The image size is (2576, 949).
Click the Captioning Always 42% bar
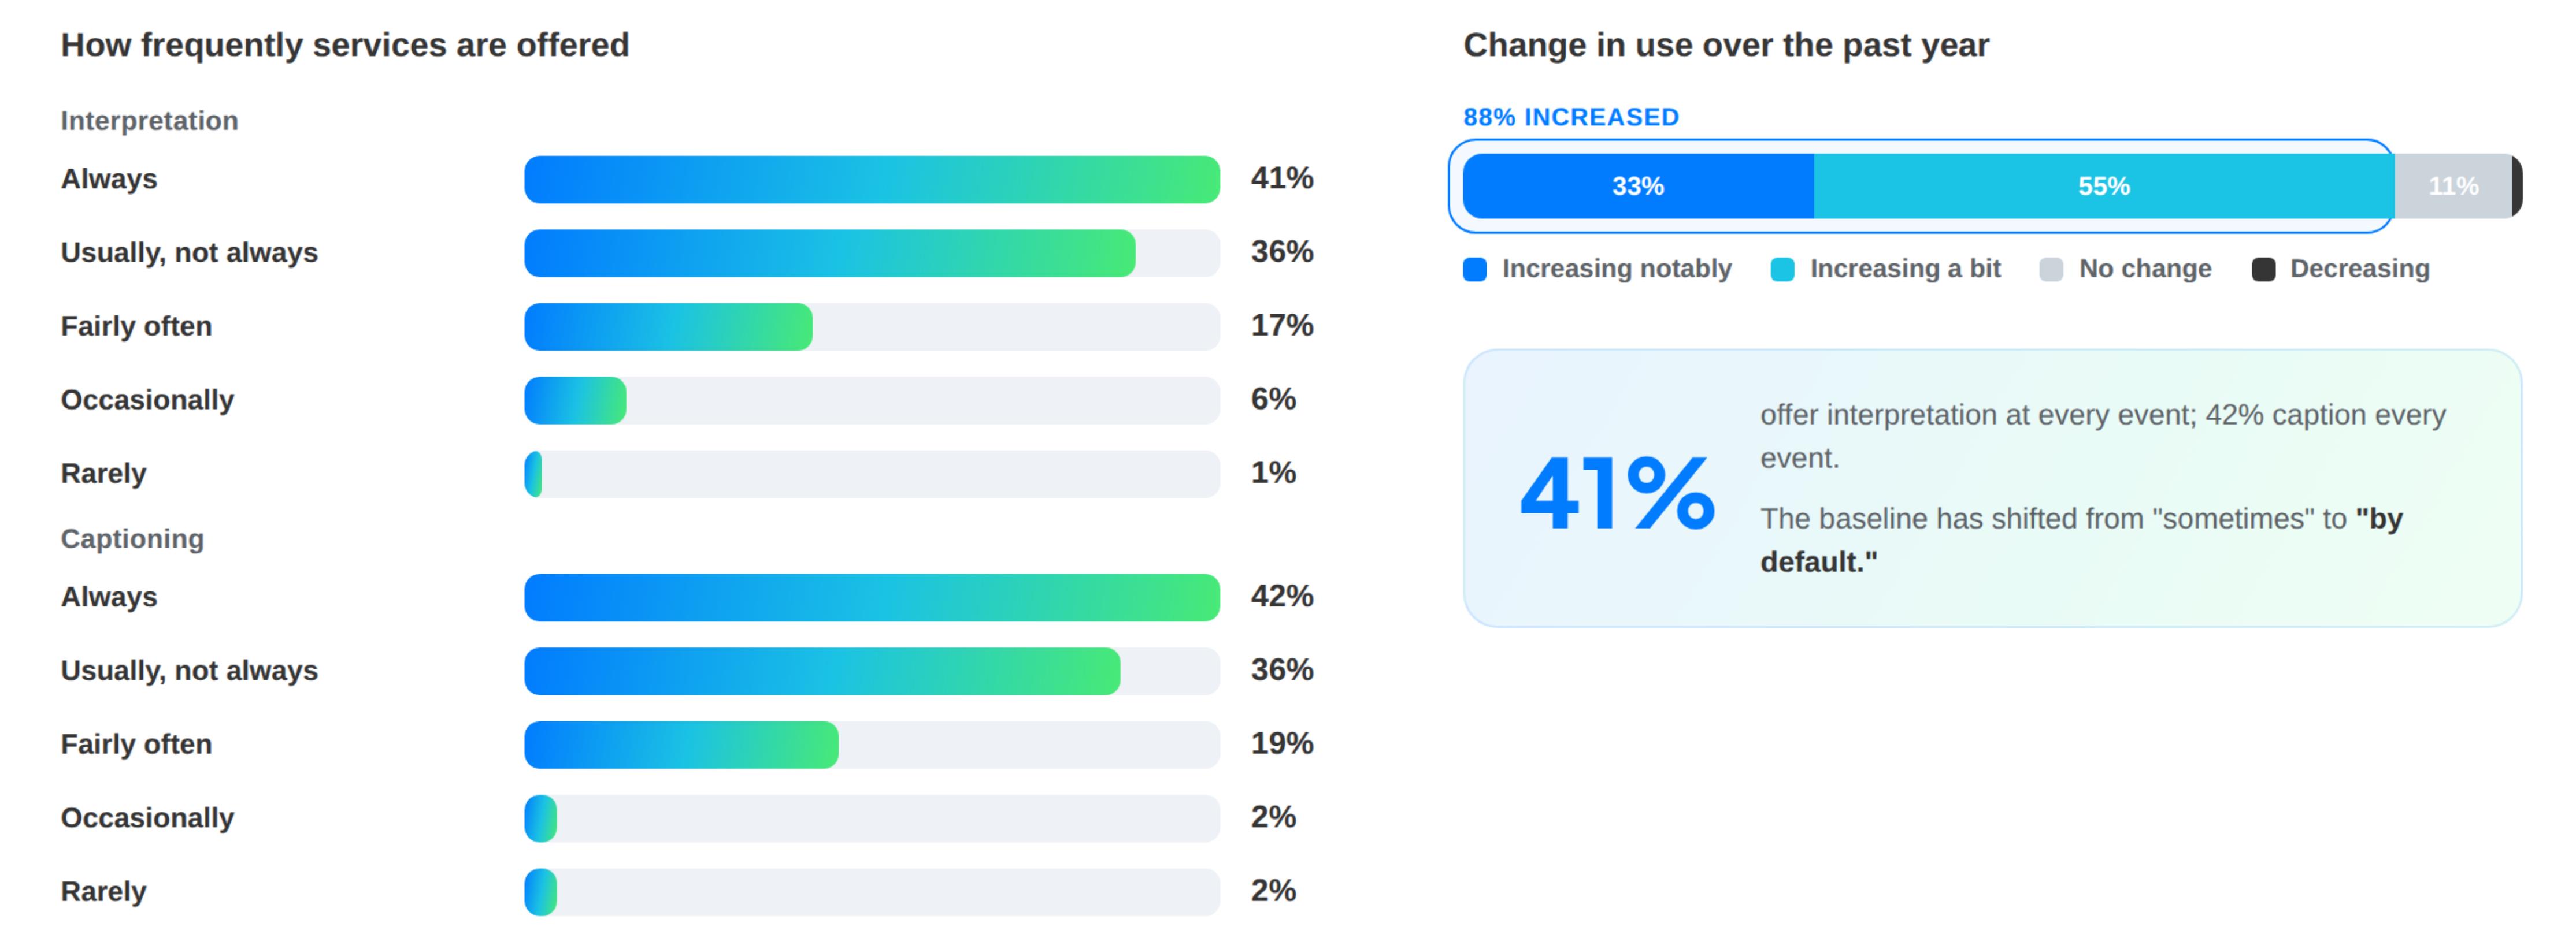[872, 597]
